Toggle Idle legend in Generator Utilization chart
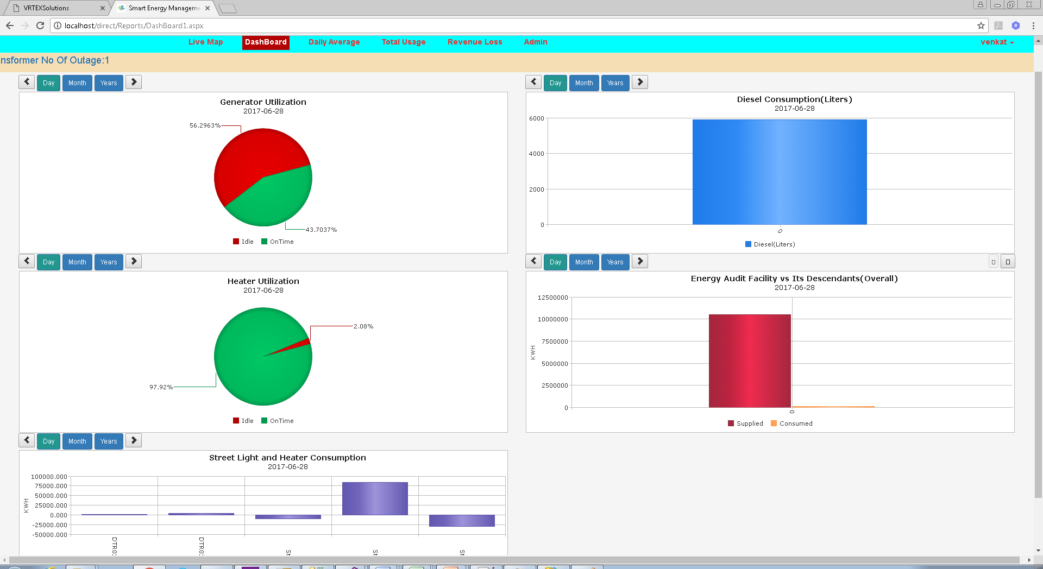 (x=243, y=242)
